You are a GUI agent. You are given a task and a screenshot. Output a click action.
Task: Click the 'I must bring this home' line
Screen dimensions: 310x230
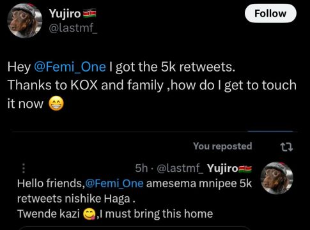click(156, 214)
